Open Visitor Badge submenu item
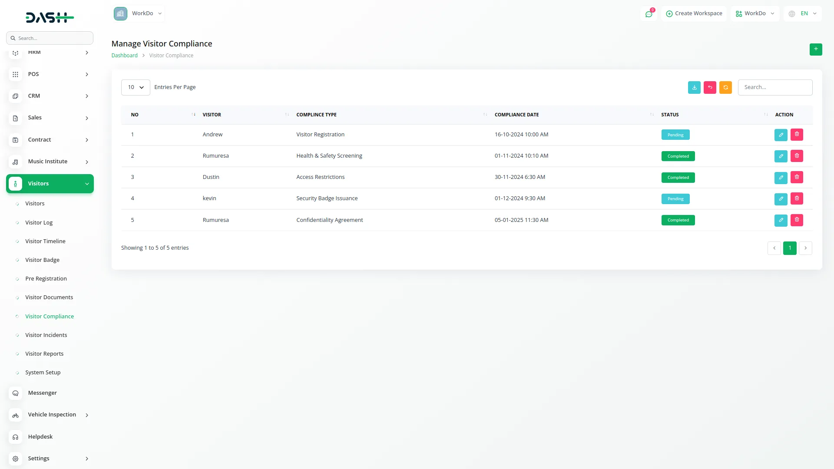The height and width of the screenshot is (469, 834). [x=42, y=260]
